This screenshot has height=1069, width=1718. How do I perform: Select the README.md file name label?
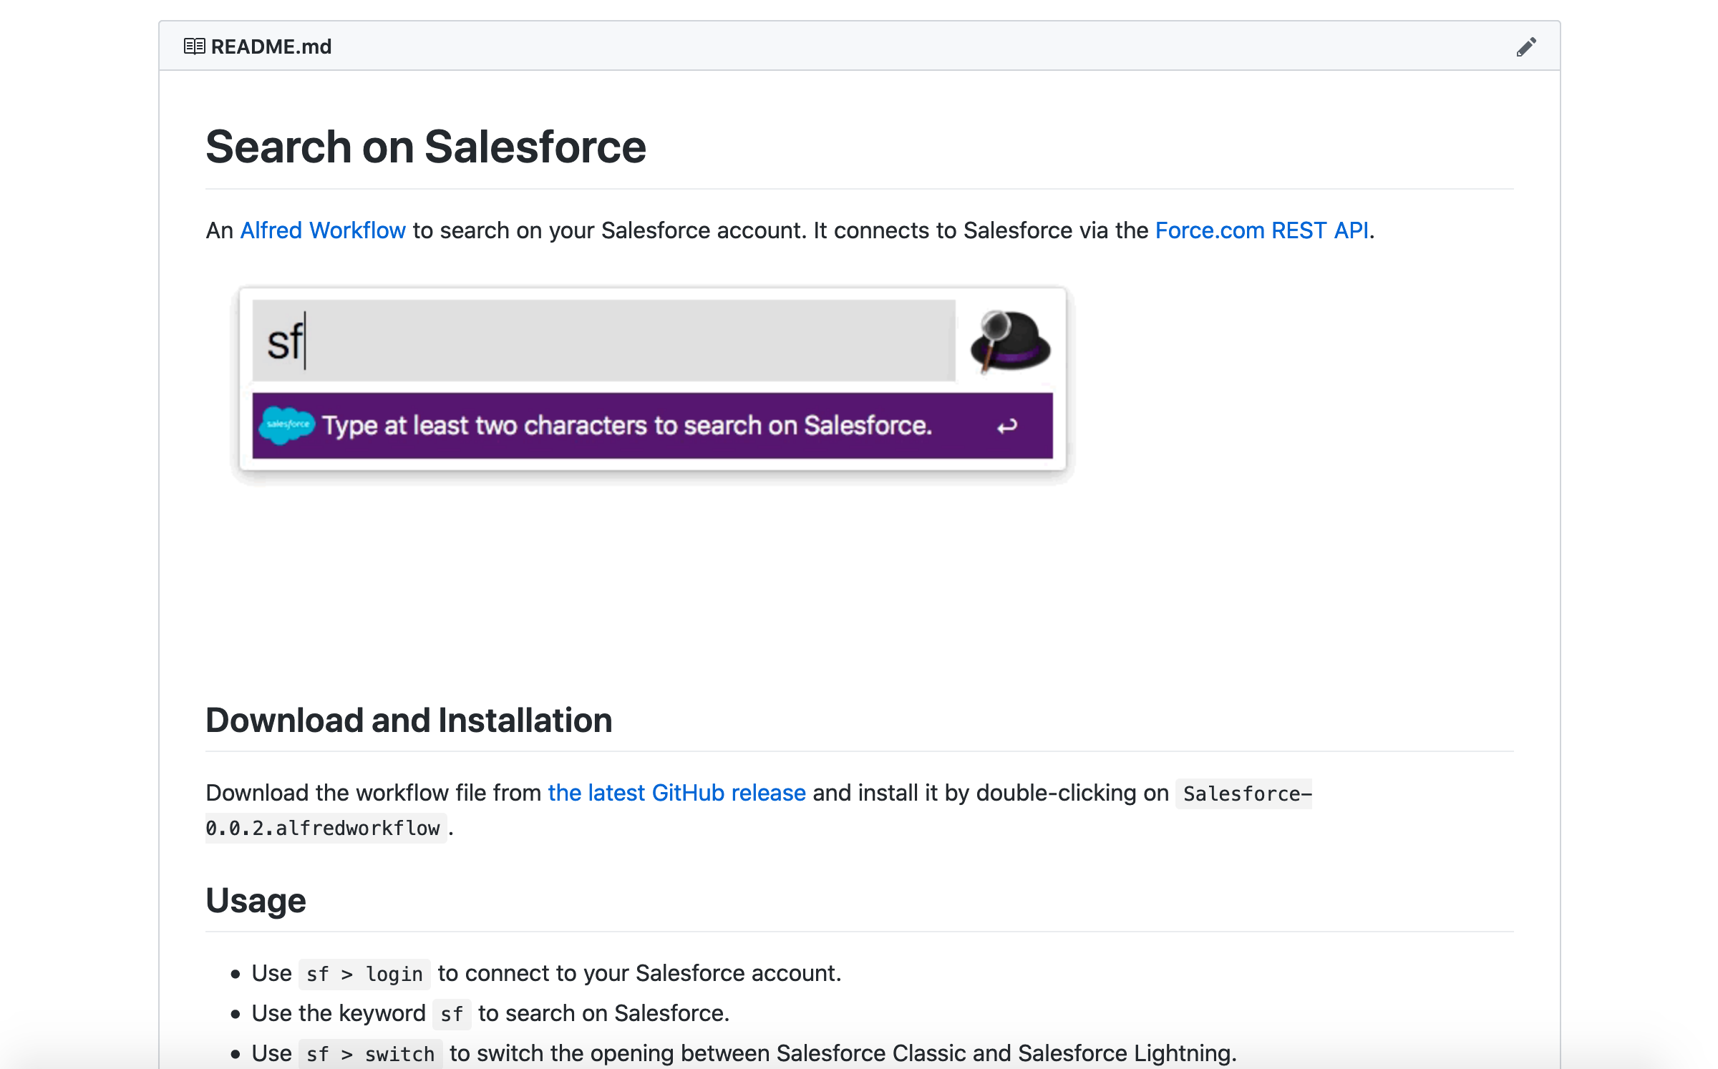click(271, 46)
